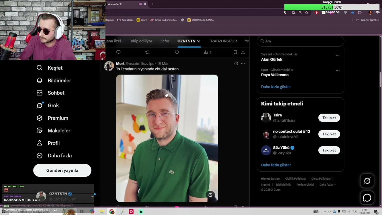The height and width of the screenshot is (215, 382).
Task: Show hidden system tray icons
Action: click(x=325, y=212)
